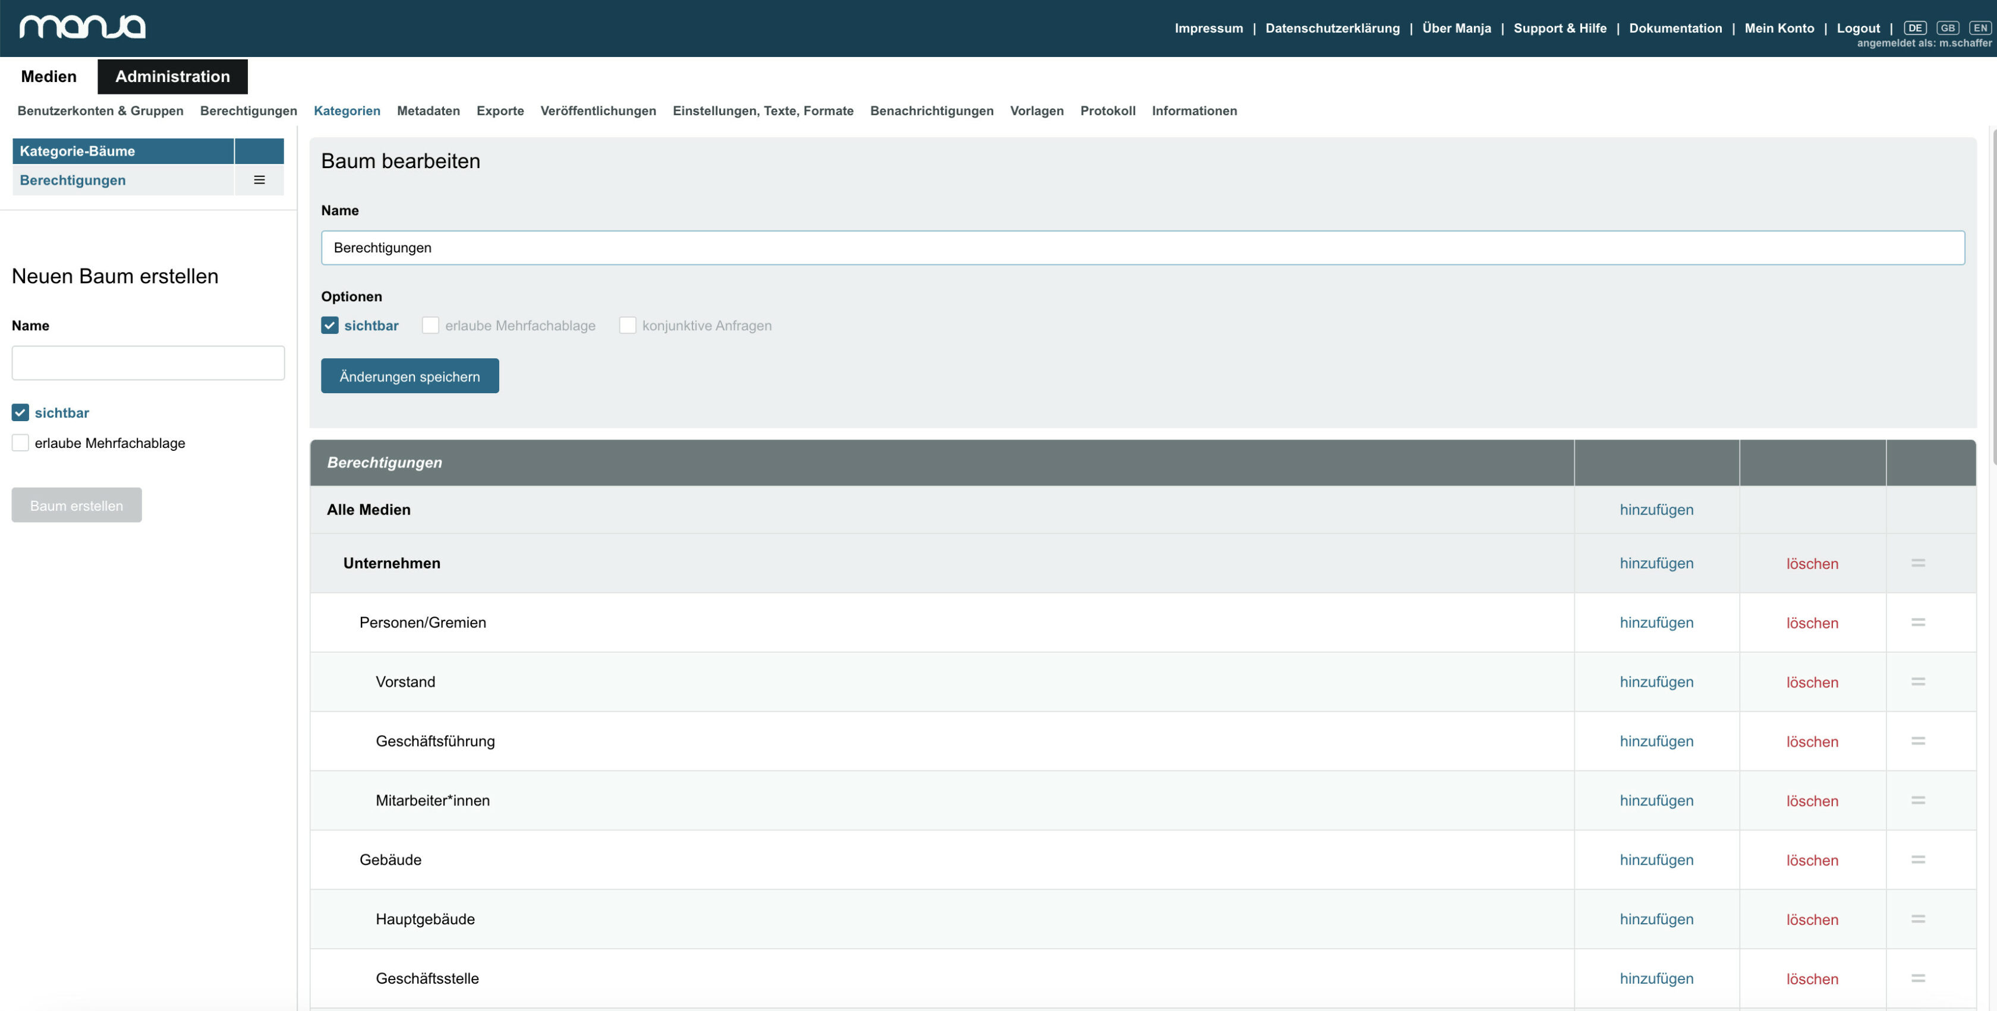Click reorder handle of Personen/Gremien row
Viewport: 1997px width, 1011px height.
pyautogui.click(x=1918, y=622)
